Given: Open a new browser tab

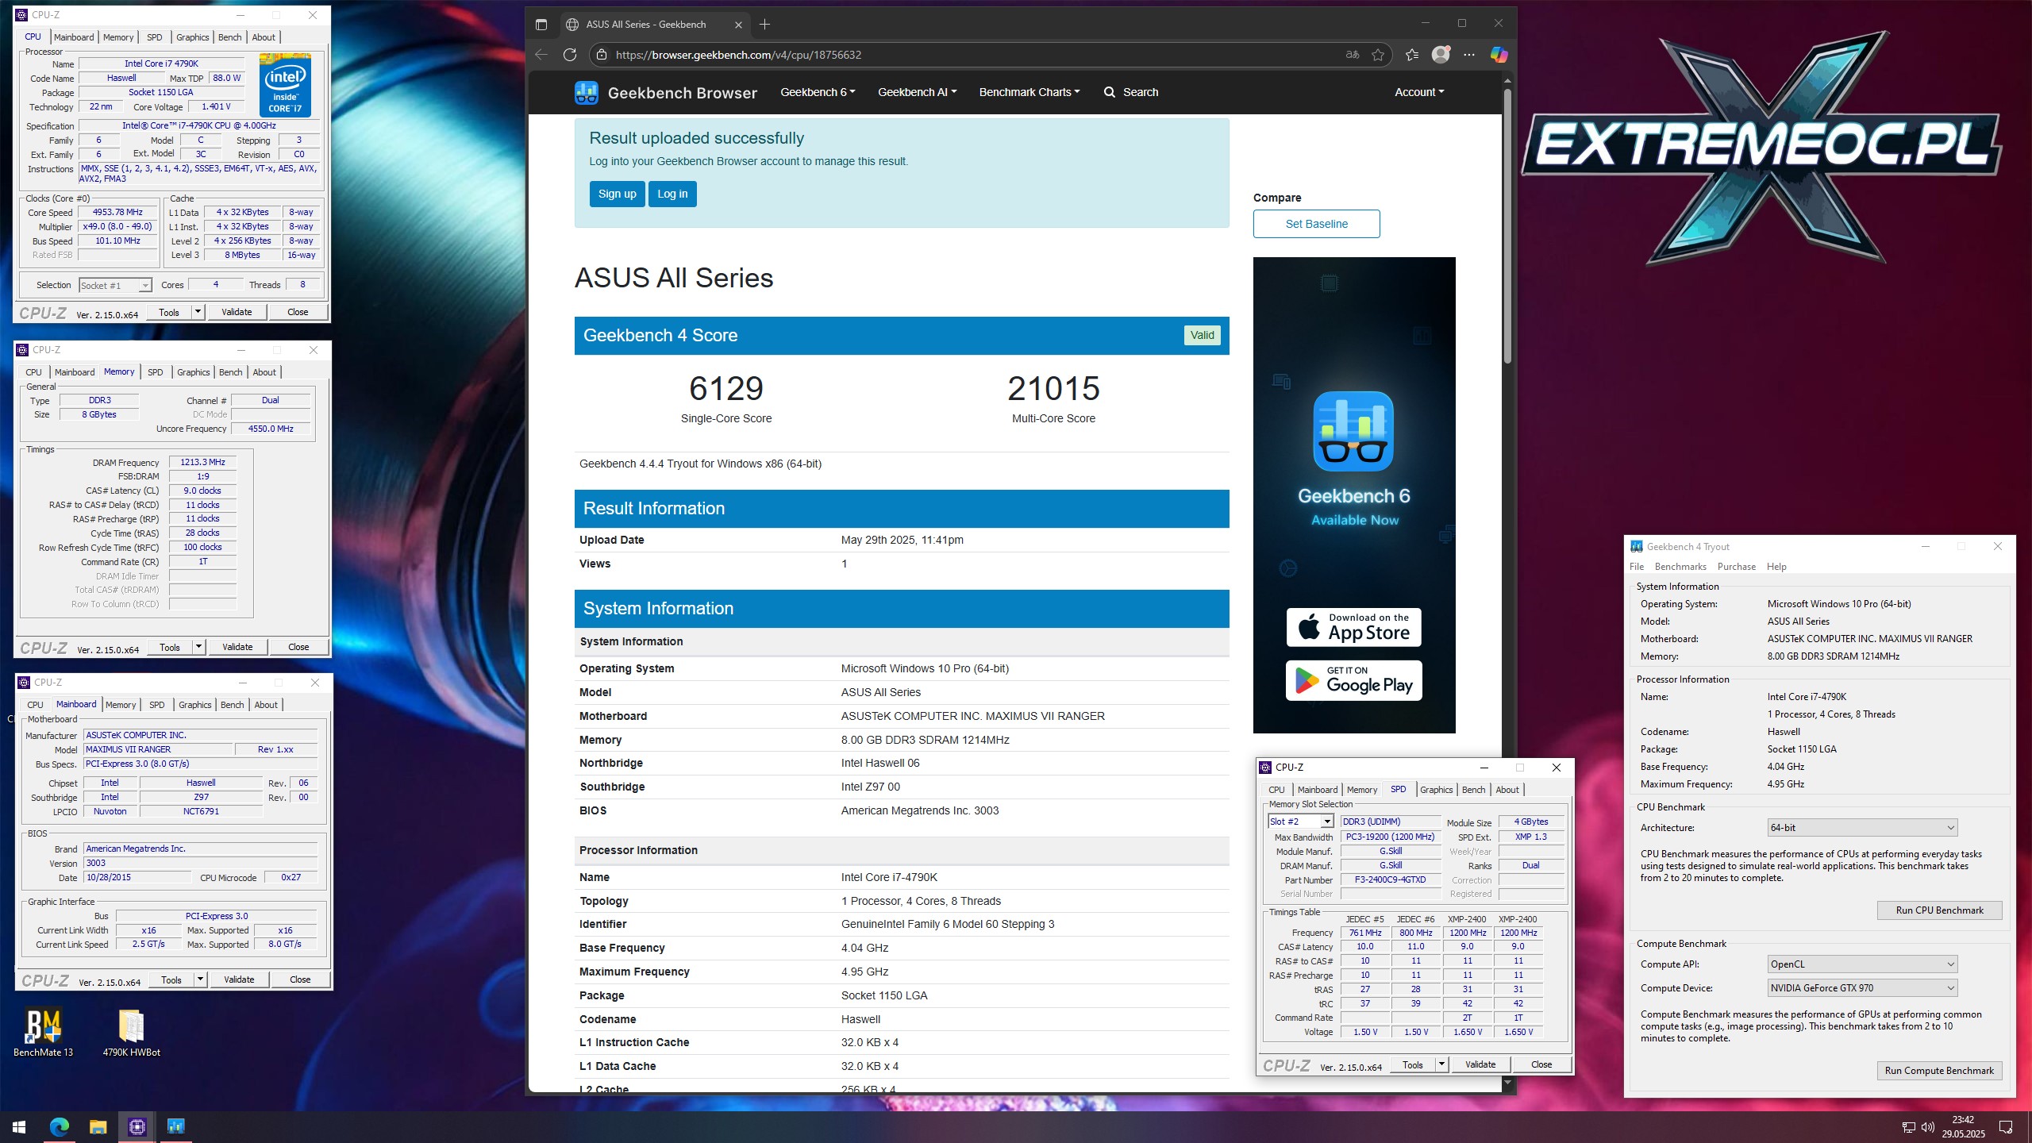Looking at the screenshot, I should [764, 25].
